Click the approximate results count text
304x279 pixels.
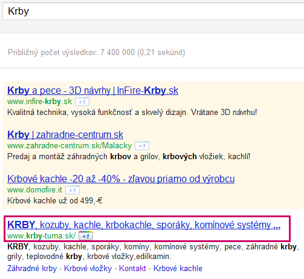pos(96,53)
